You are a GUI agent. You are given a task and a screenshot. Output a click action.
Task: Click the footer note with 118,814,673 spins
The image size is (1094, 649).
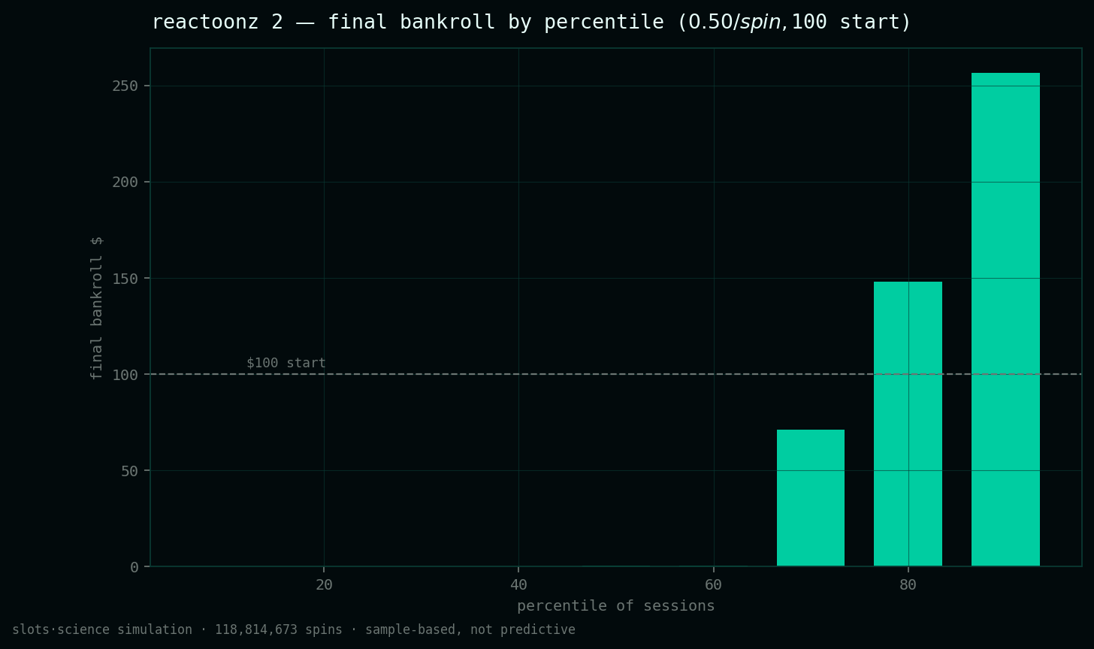point(294,629)
